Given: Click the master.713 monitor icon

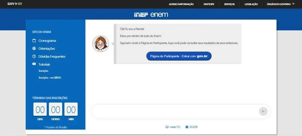Looking at the screenshot, I should pos(167,127).
